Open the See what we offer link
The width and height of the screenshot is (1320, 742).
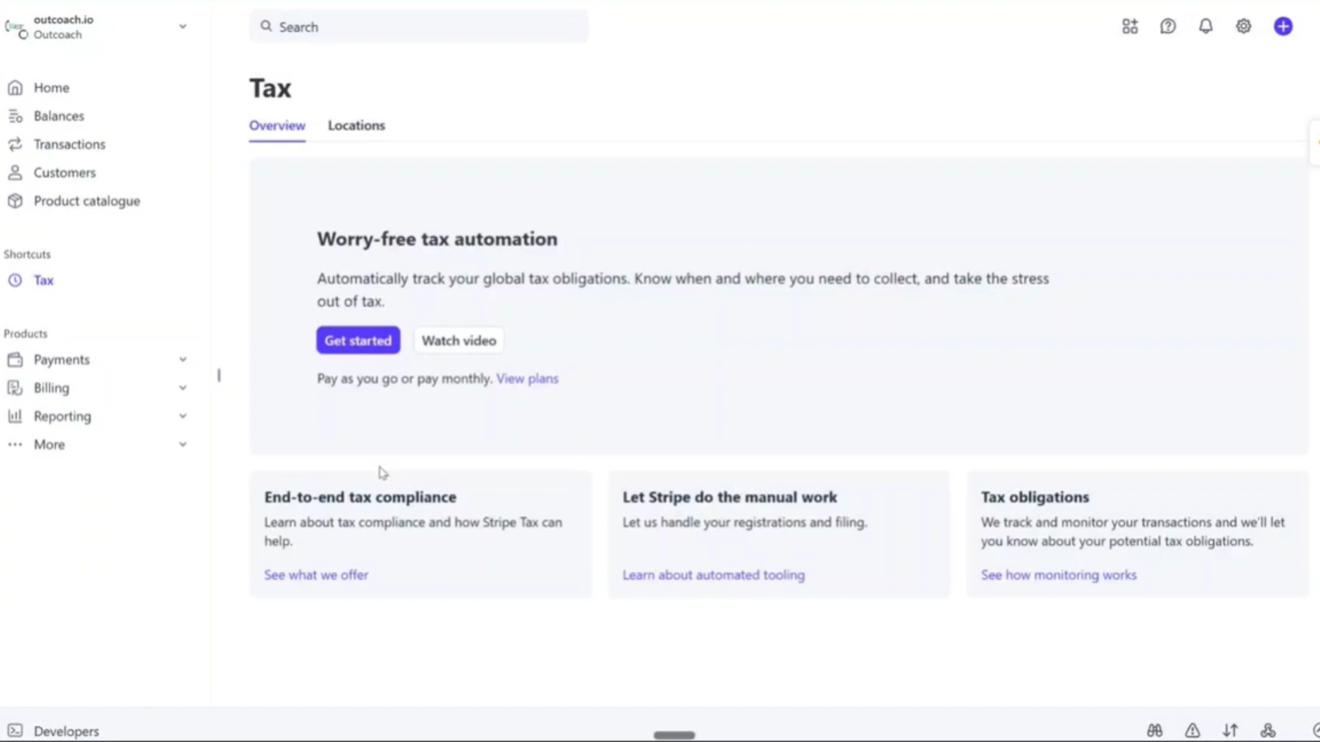316,575
